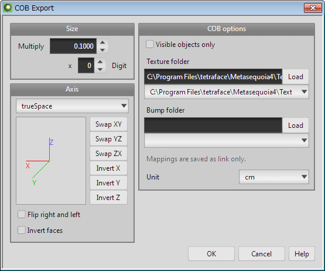Viewport: 325px width, 271px height.
Task: Decrease the Multiply value with down arrow
Action: pos(102,50)
